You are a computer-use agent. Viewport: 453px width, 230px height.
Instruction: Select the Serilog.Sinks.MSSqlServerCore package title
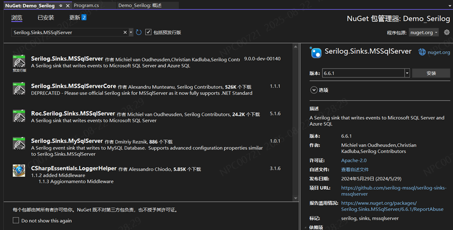[74, 86]
